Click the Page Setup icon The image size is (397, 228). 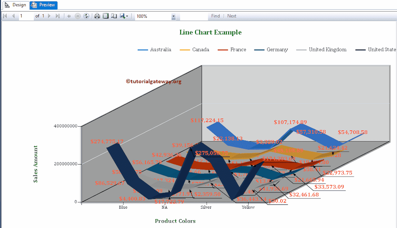point(114,16)
